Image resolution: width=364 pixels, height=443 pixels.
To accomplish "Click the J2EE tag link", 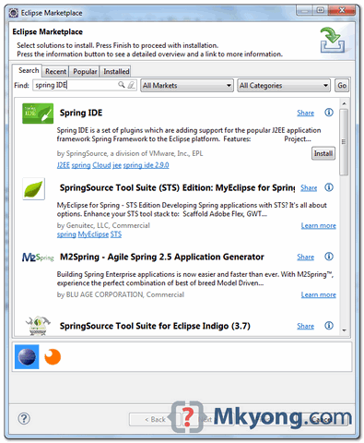I will tap(64, 165).
